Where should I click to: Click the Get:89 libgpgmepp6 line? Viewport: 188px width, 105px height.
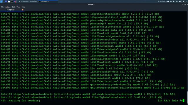pos(73,56)
